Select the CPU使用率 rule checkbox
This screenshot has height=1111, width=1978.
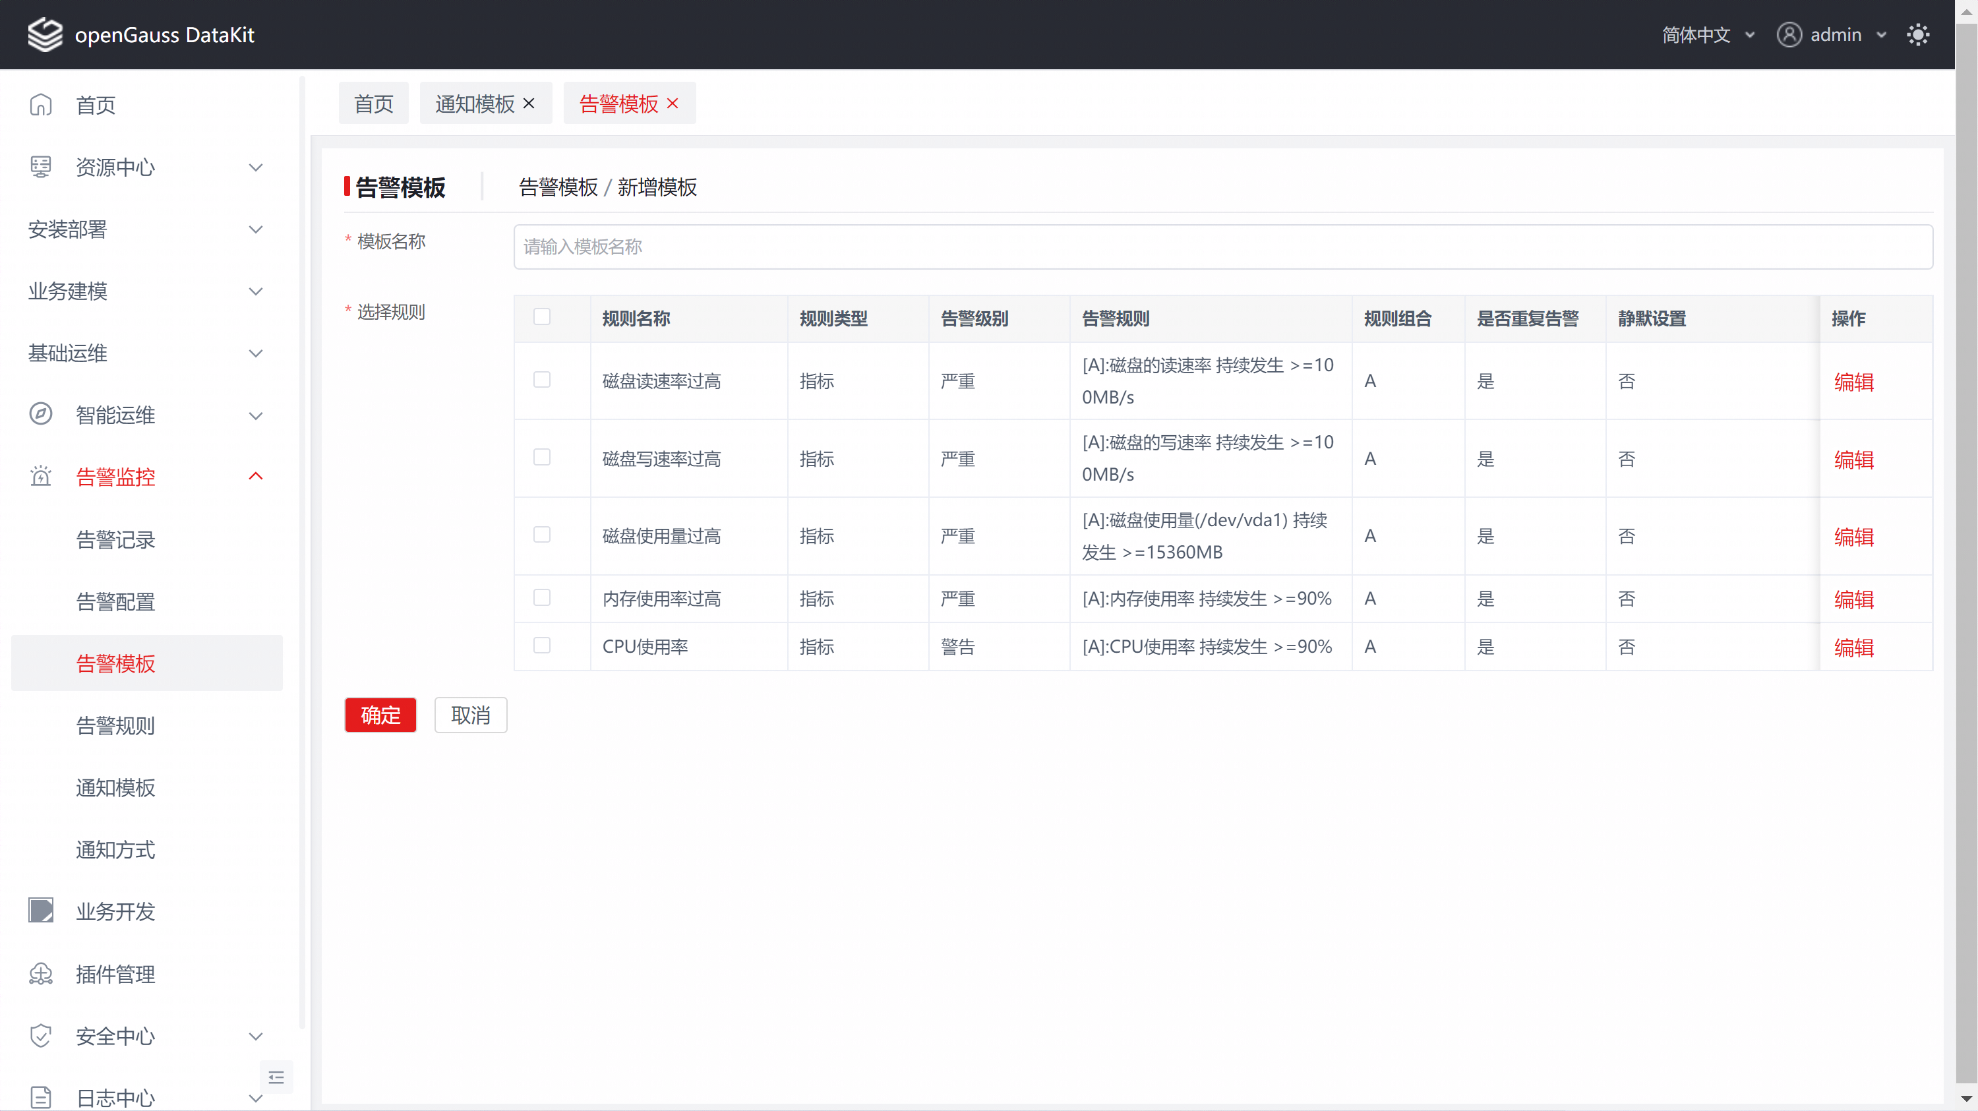[542, 646]
